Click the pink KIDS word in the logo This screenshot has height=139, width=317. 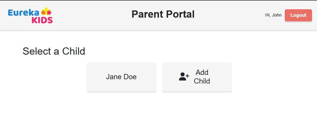42,20
